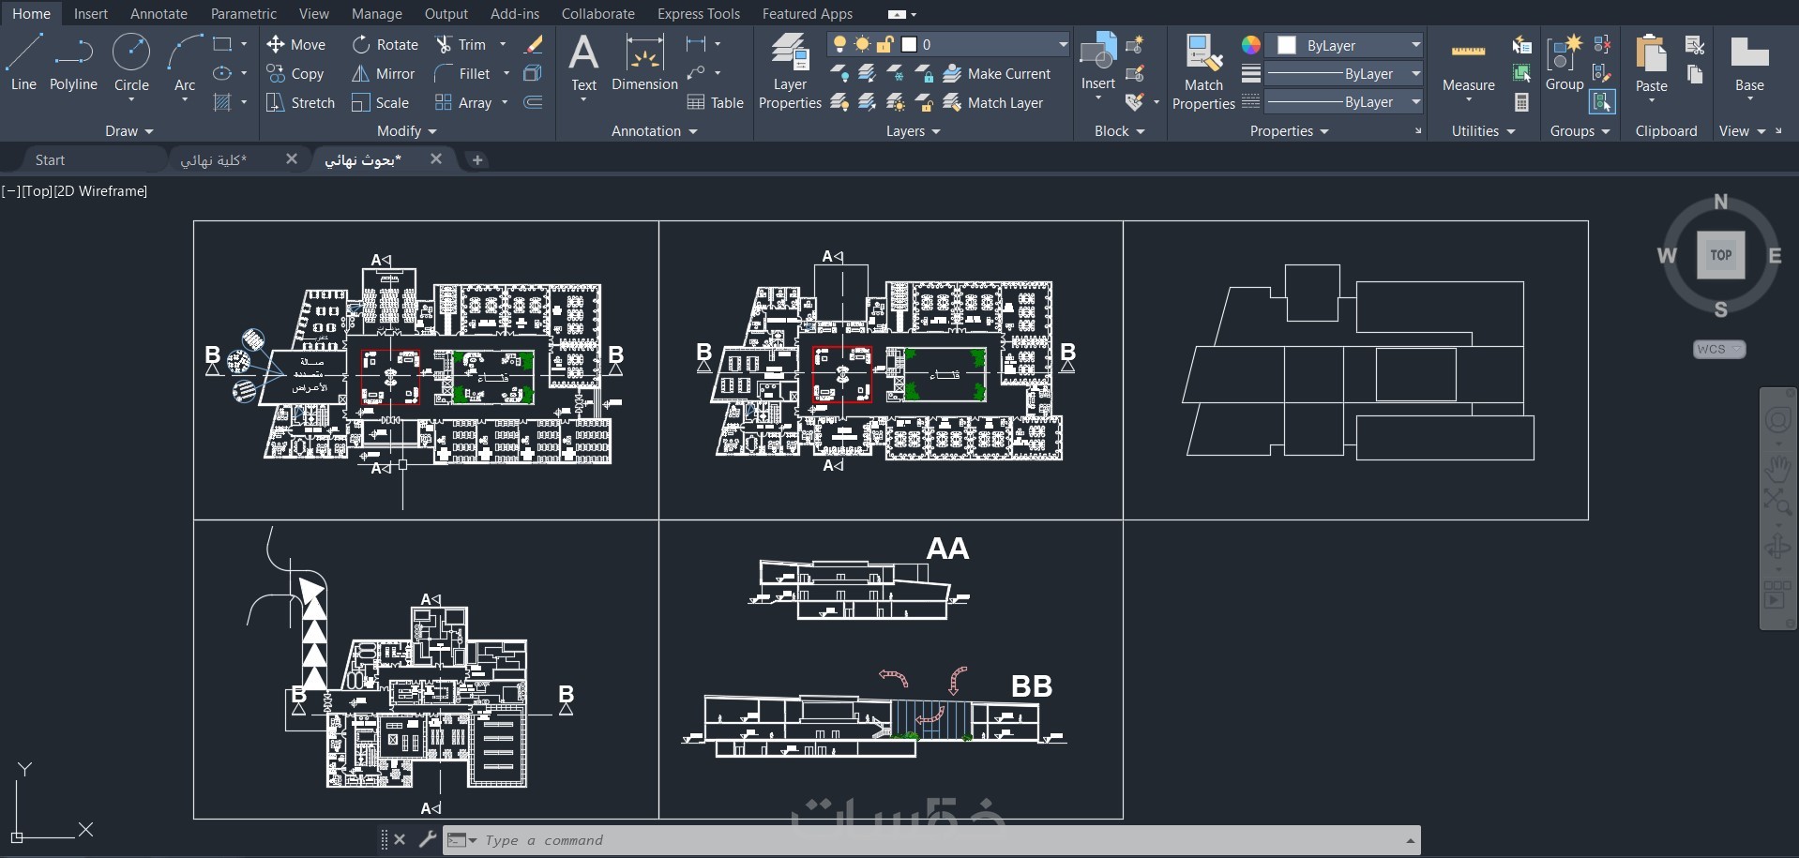Open the Steering Wheel in navigation bar
This screenshot has width=1799, height=858.
click(x=1776, y=419)
